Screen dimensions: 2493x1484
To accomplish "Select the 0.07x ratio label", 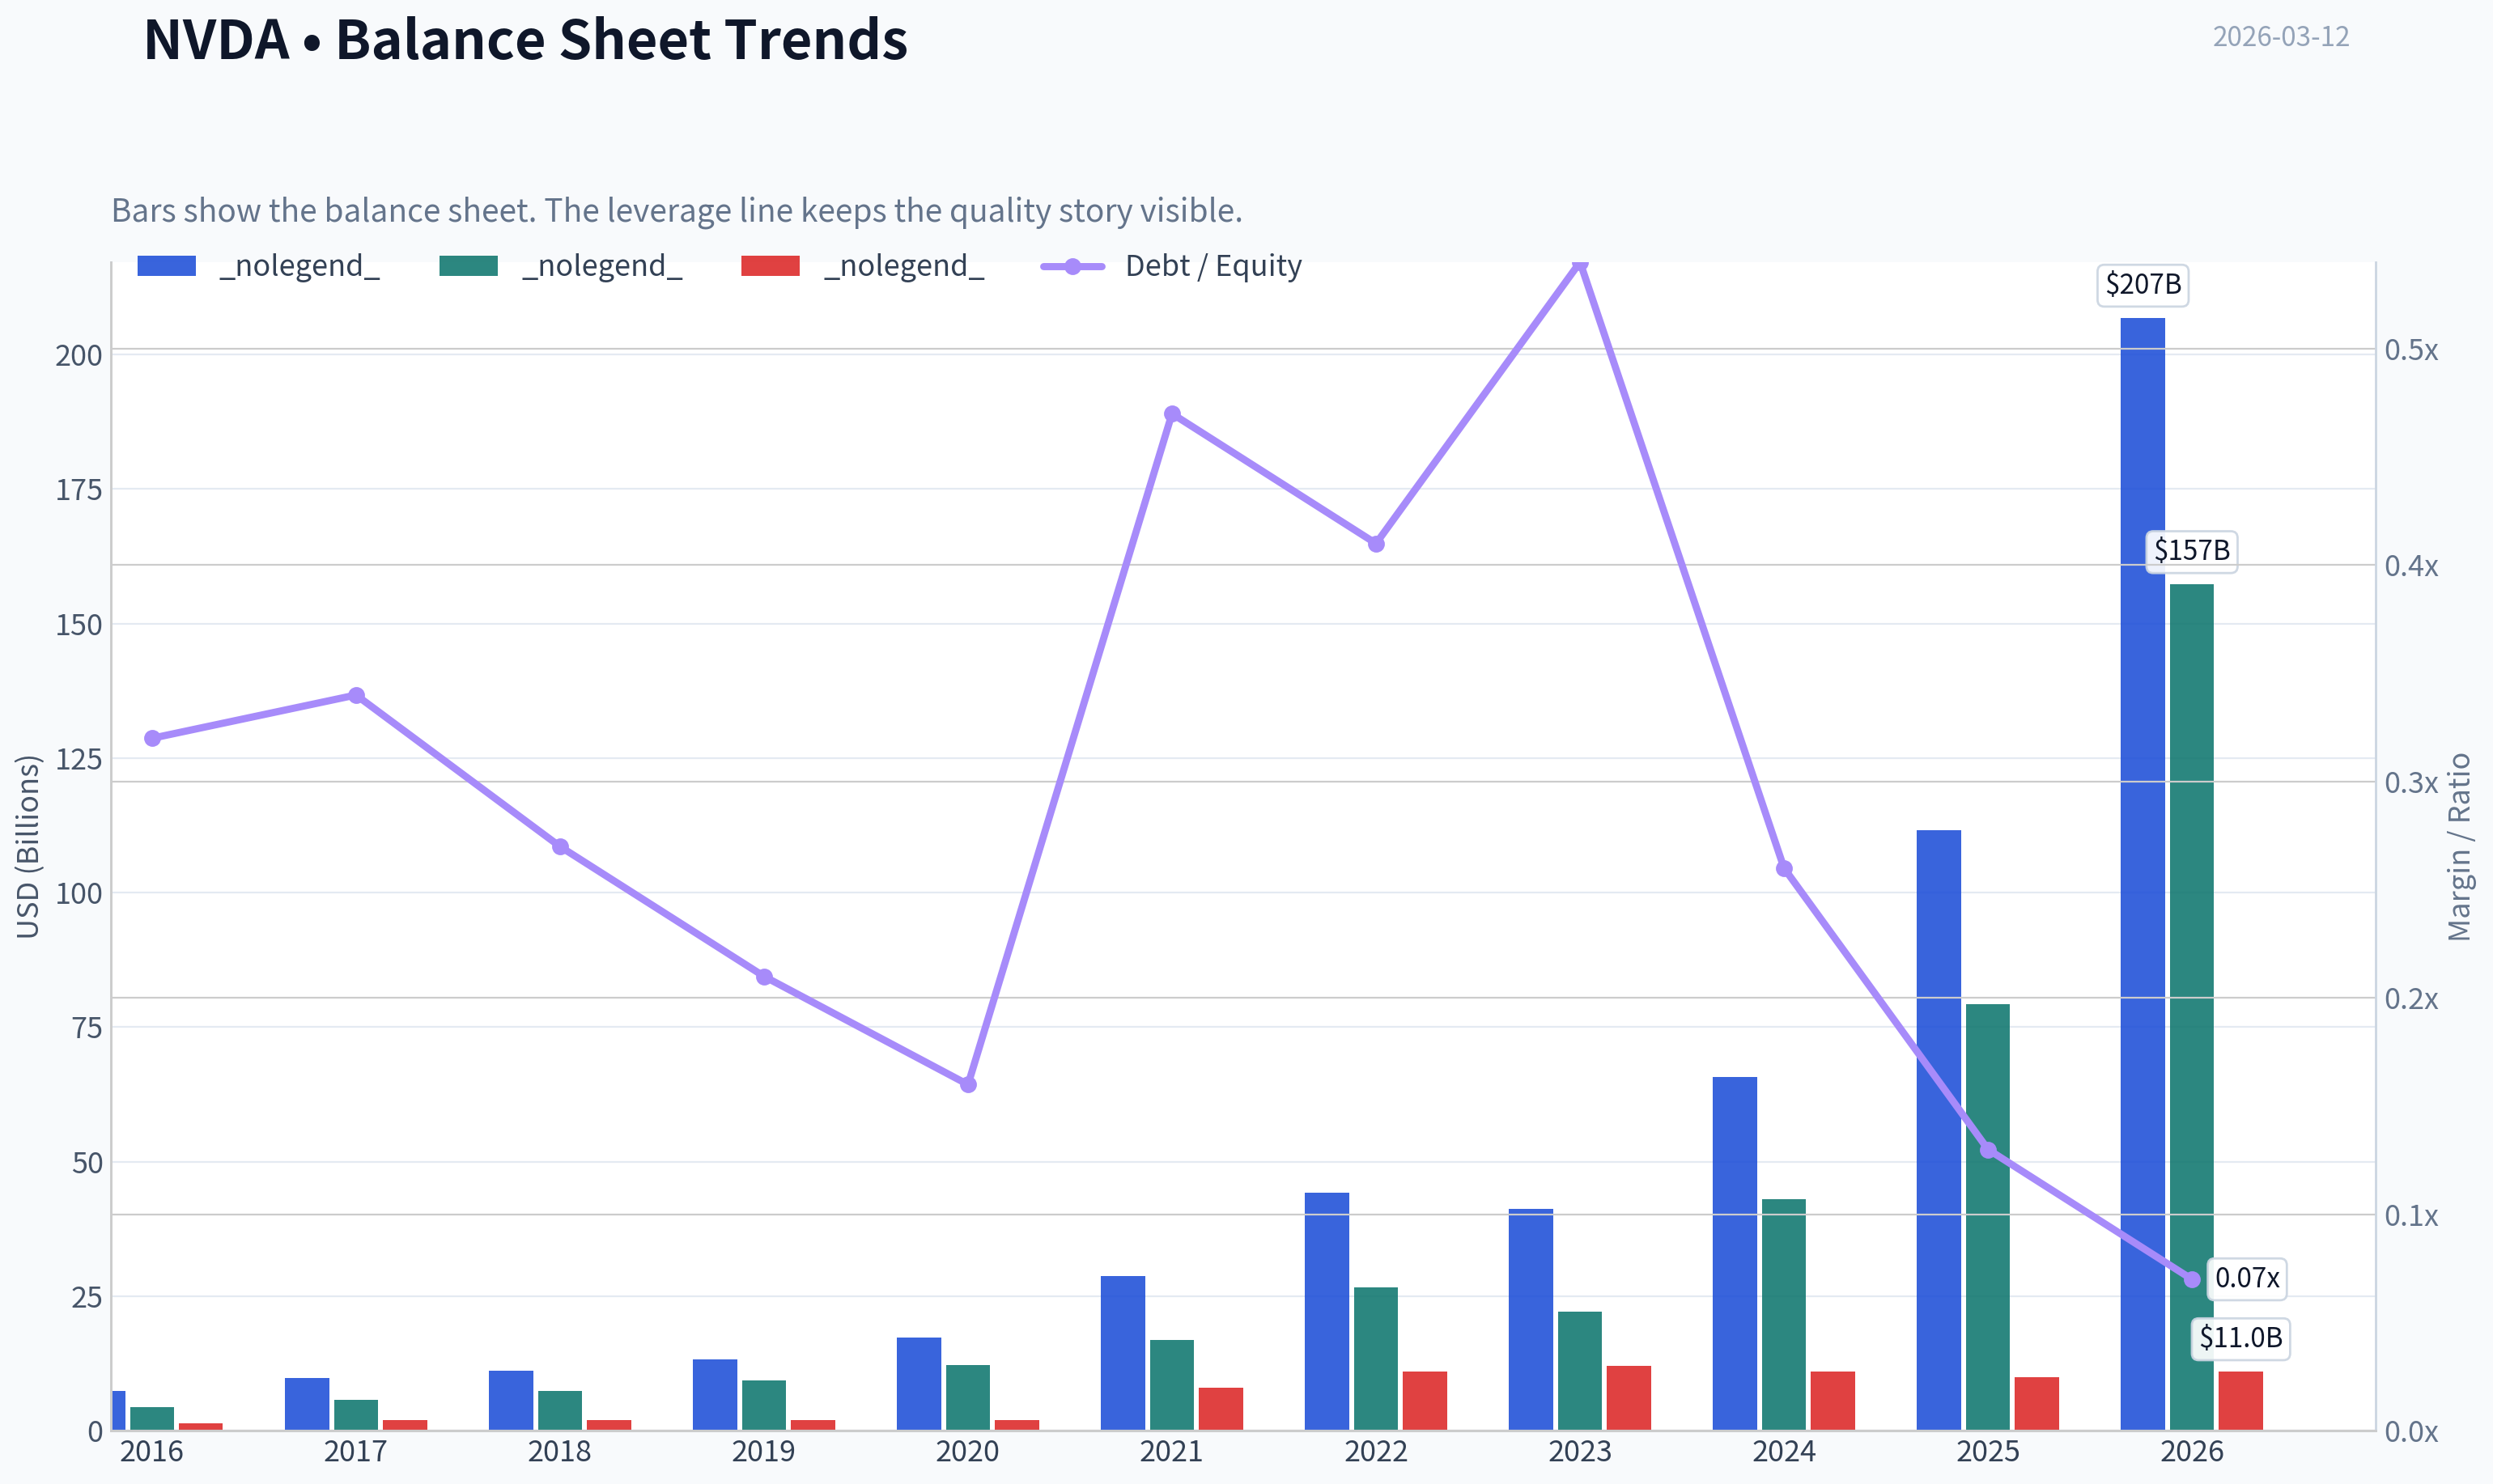I will pos(2246,1278).
